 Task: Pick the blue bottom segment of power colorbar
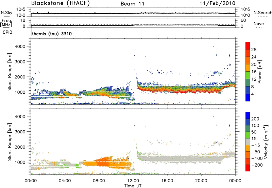248,97
